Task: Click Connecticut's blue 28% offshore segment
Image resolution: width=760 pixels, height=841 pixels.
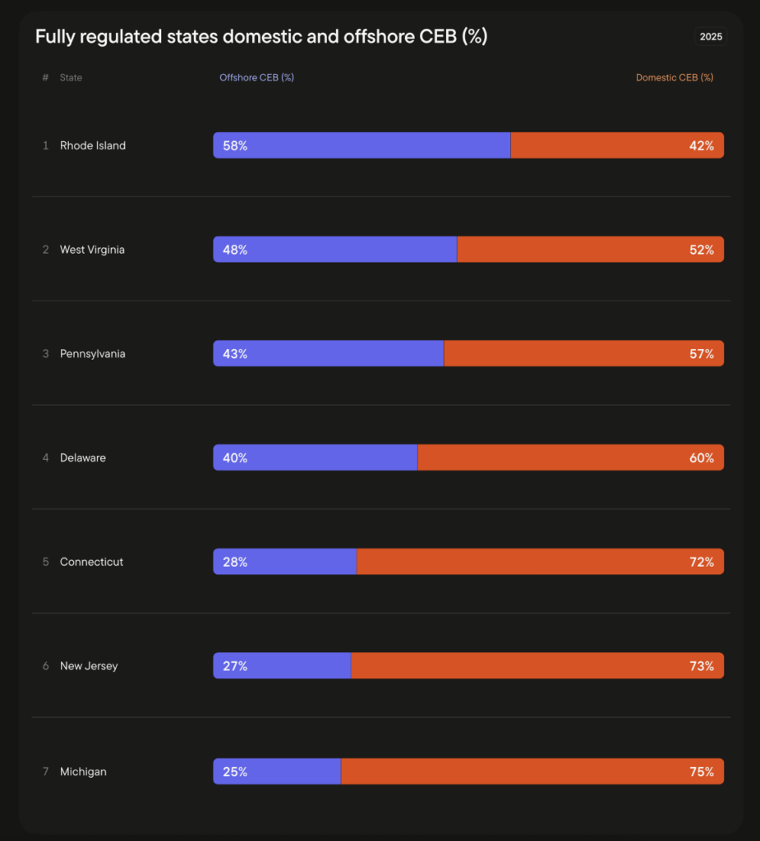Action: coord(285,563)
